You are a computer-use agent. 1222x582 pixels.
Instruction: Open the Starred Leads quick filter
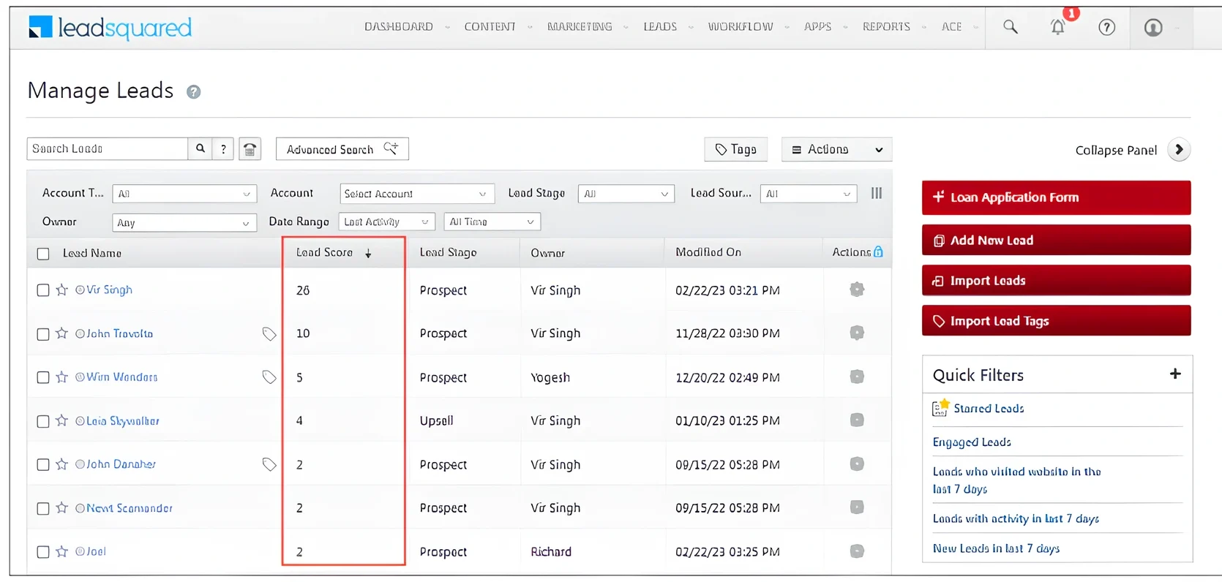(988, 409)
